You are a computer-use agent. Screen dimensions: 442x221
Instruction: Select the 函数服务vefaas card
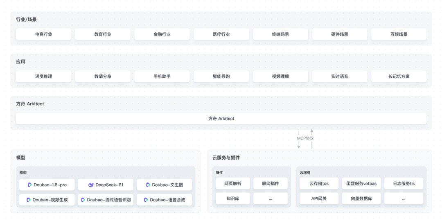point(361,183)
